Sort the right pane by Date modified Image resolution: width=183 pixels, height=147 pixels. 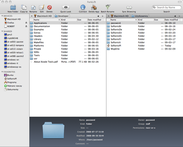point(172,20)
